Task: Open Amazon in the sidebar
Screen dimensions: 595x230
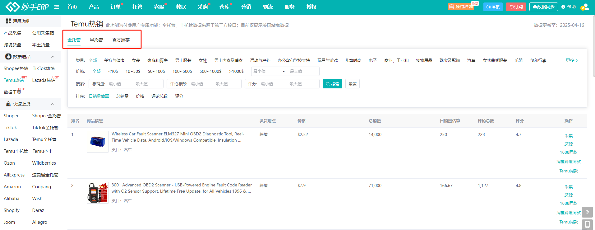Action: click(12, 187)
